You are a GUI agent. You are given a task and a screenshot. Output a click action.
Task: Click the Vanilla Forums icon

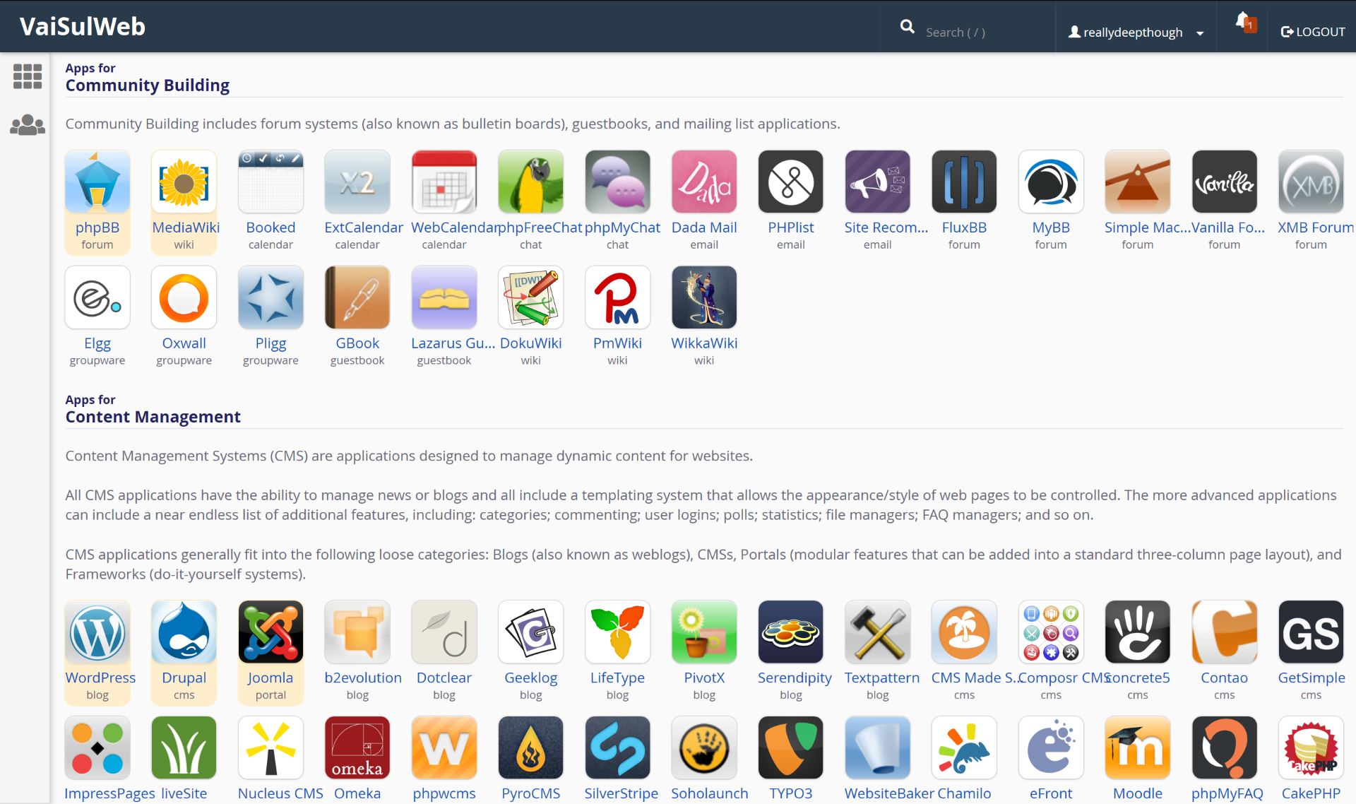1224,182
